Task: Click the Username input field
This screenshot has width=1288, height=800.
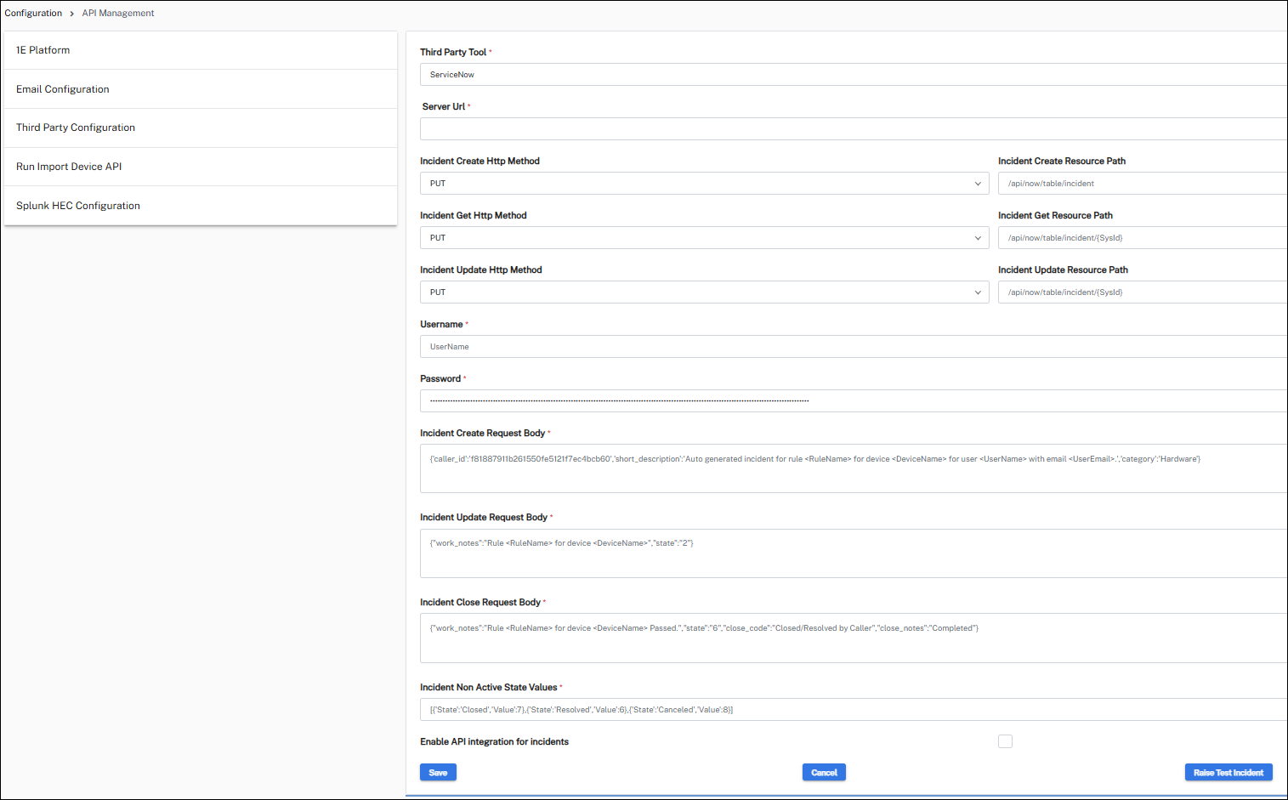Action: point(853,347)
